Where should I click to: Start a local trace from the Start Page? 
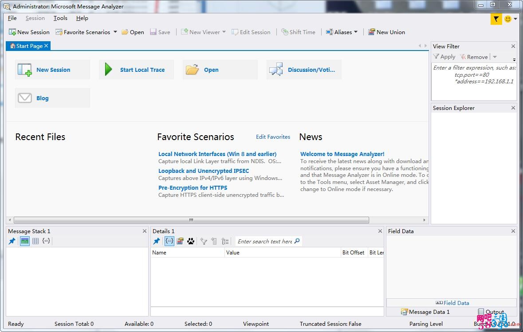(136, 70)
